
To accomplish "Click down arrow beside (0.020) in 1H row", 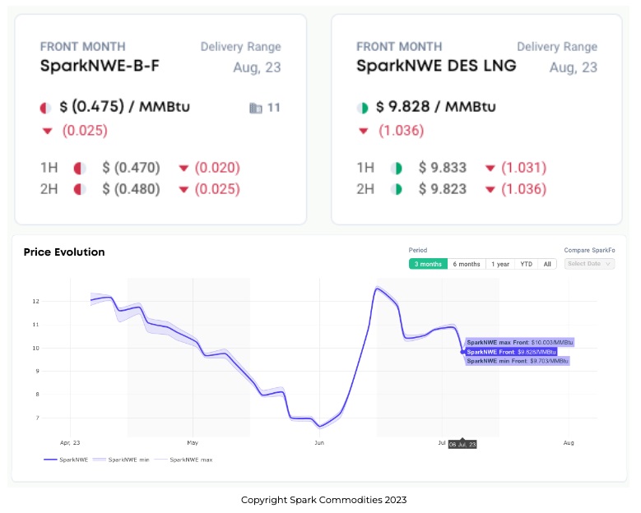I will click(184, 168).
